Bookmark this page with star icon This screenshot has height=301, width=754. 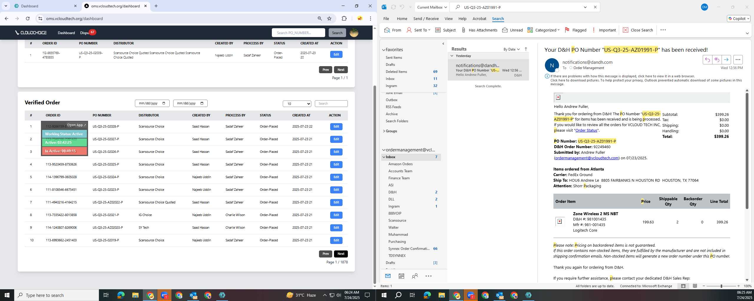tap(329, 19)
